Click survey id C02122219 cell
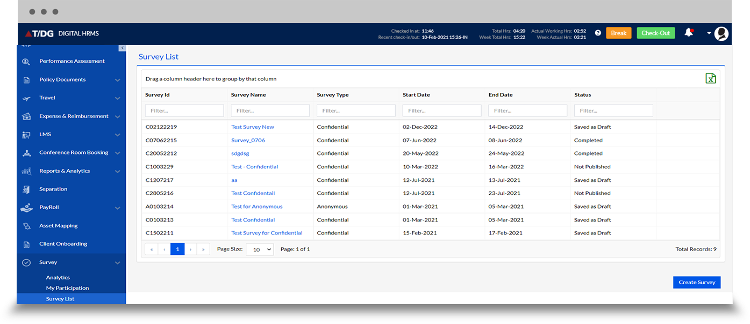The image size is (750, 324). point(161,127)
